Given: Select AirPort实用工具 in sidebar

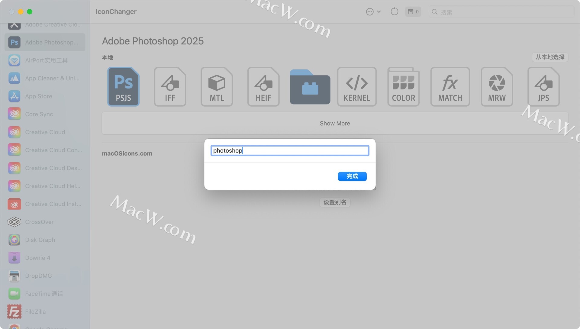Looking at the screenshot, I should [x=45, y=60].
